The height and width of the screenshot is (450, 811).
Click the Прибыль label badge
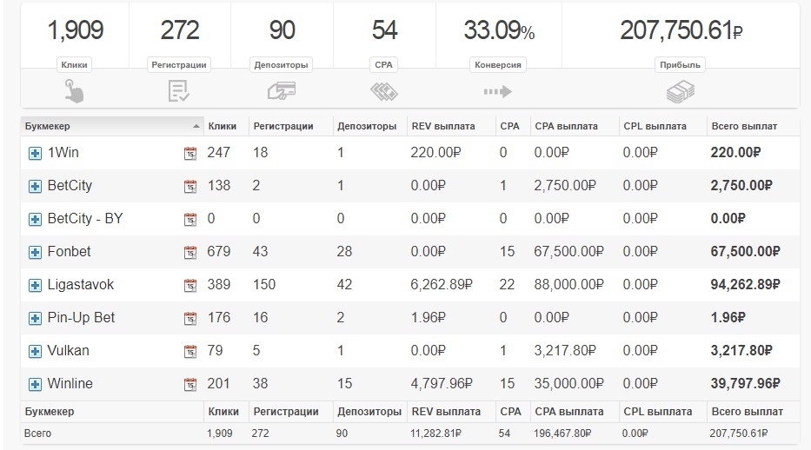click(680, 64)
